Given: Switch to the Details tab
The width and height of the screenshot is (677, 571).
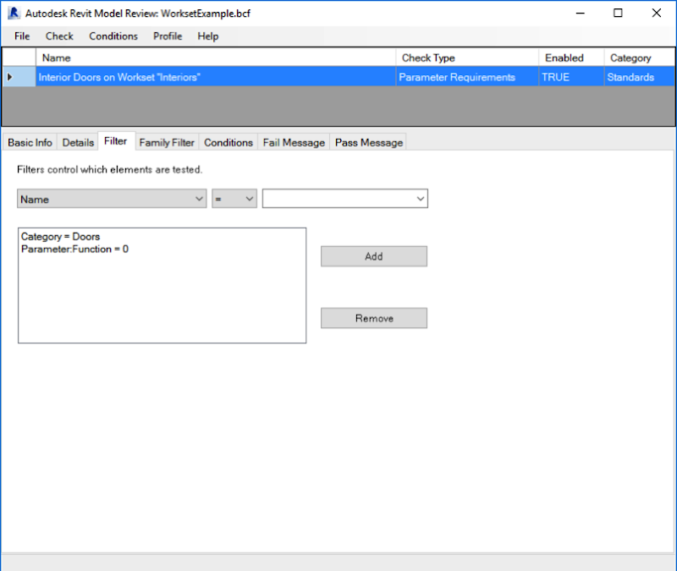Looking at the screenshot, I should [x=78, y=142].
